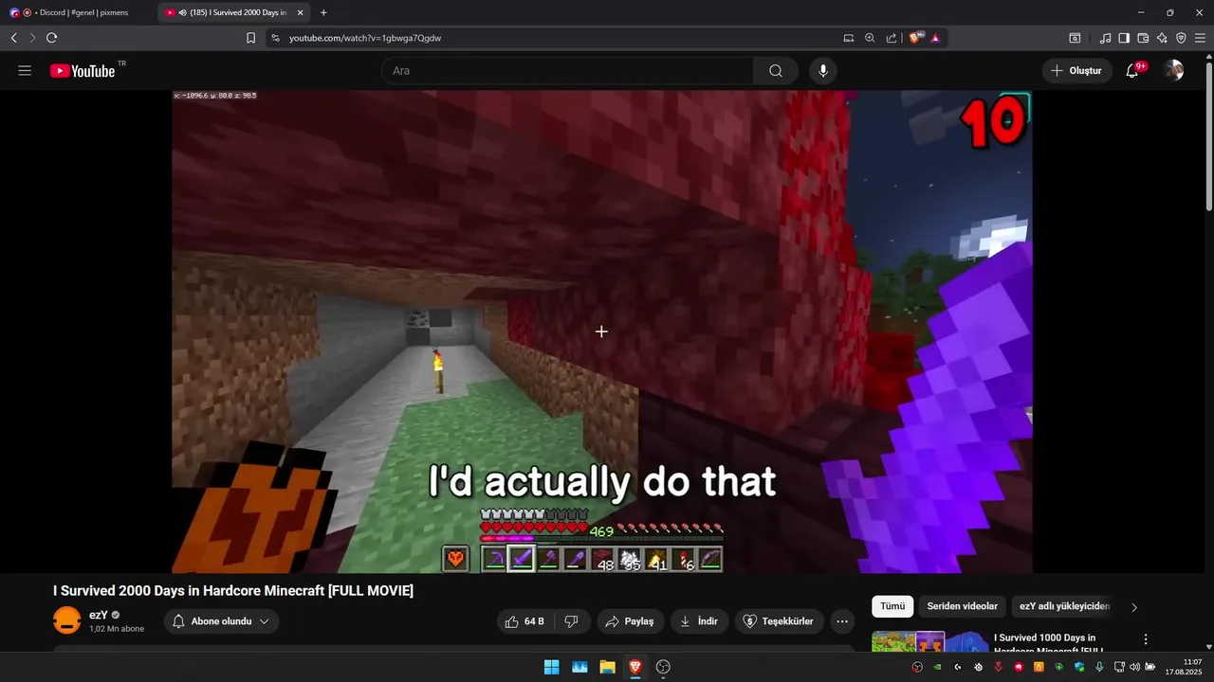Screen dimensions: 1214x682
Task: Like the video with thumbs up
Action: (x=524, y=621)
